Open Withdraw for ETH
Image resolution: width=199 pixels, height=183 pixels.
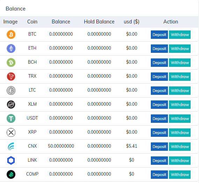(180, 49)
